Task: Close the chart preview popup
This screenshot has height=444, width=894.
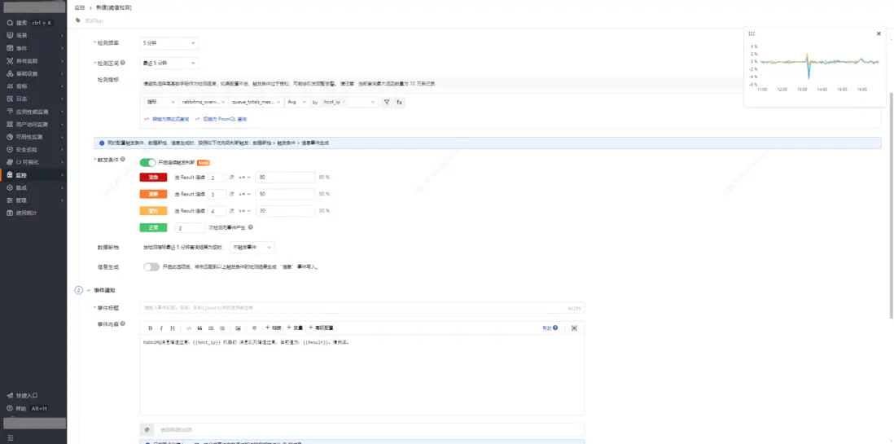Action: (x=879, y=33)
